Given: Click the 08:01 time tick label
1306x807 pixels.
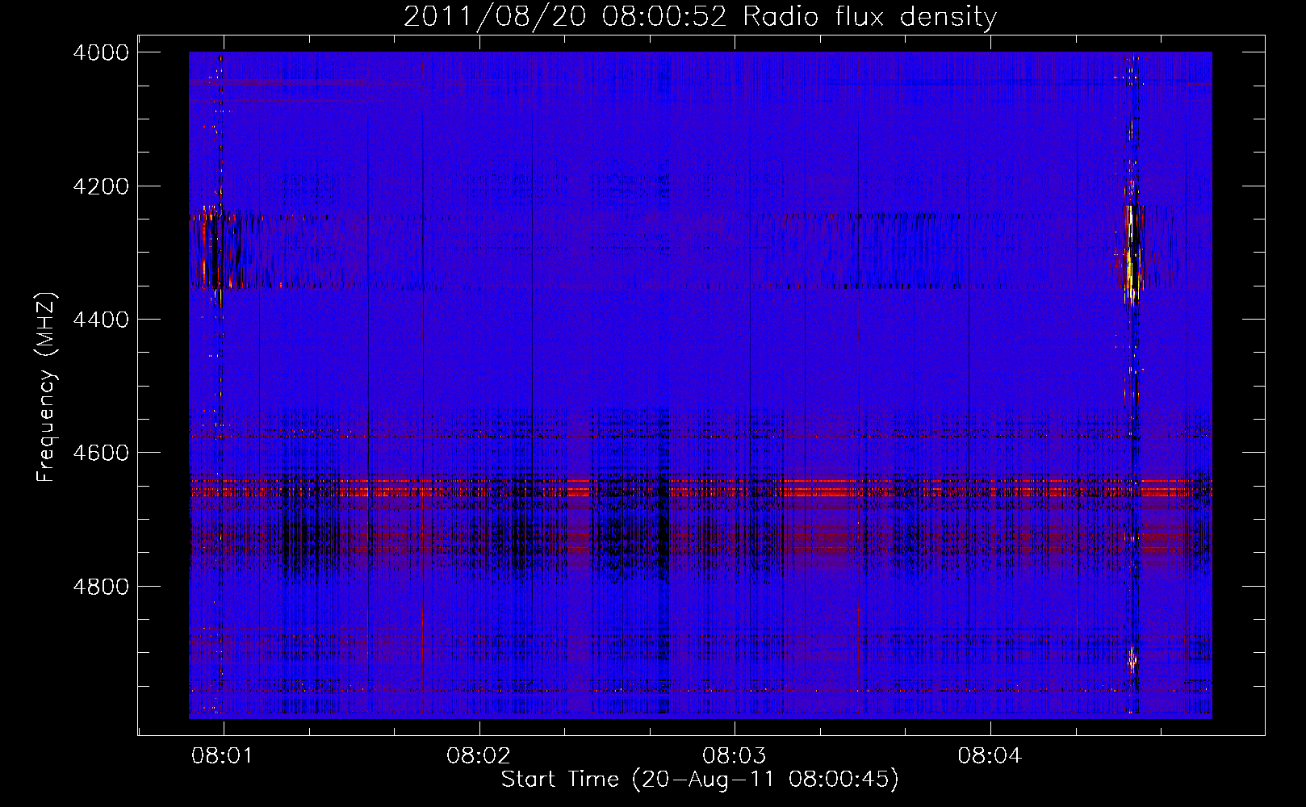Looking at the screenshot, I should pyautogui.click(x=223, y=756).
